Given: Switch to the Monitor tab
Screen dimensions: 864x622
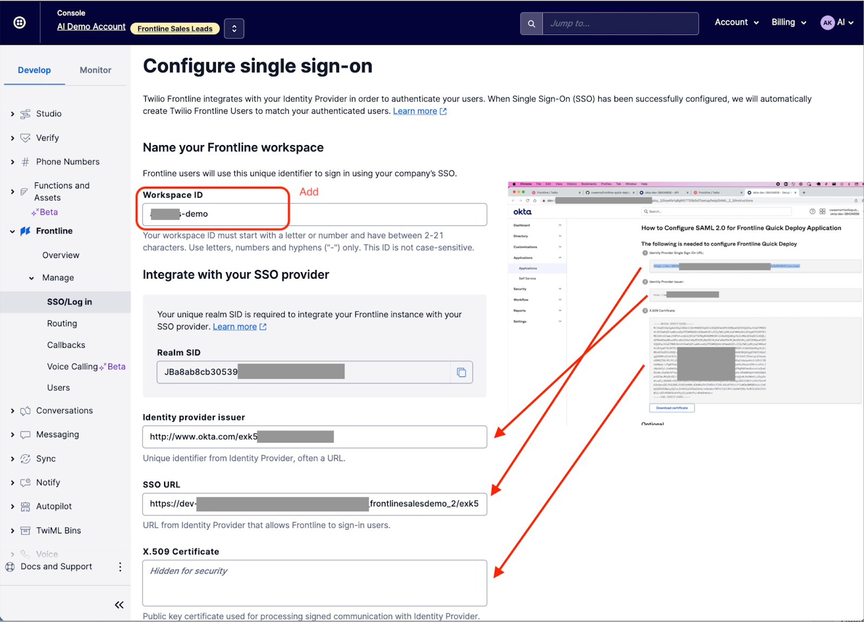Looking at the screenshot, I should click(96, 70).
